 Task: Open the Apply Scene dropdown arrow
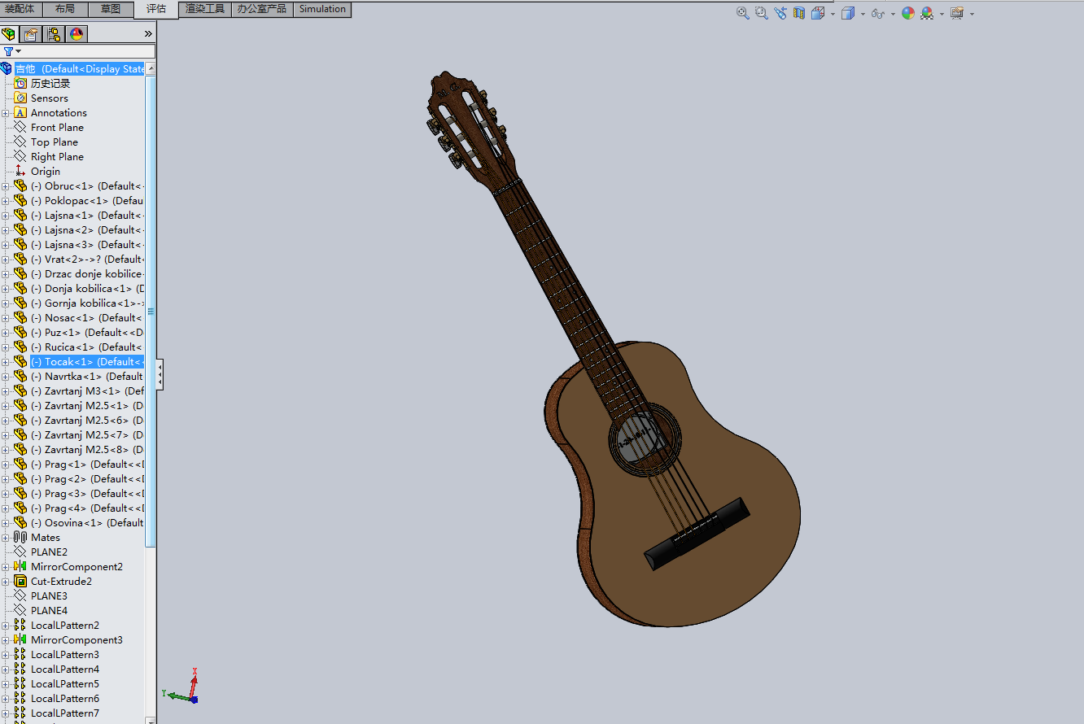point(942,14)
